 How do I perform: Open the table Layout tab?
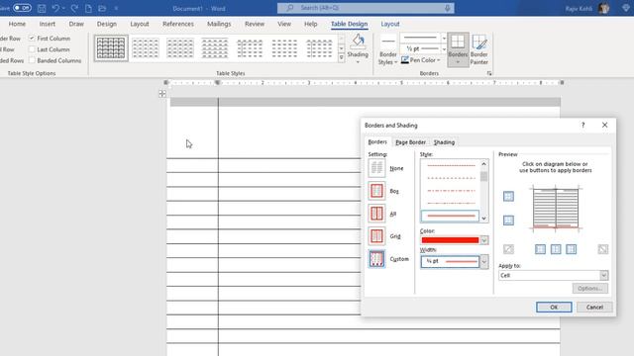tap(390, 24)
